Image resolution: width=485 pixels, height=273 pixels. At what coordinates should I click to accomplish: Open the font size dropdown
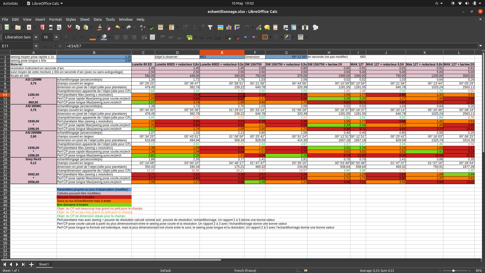coord(56,37)
